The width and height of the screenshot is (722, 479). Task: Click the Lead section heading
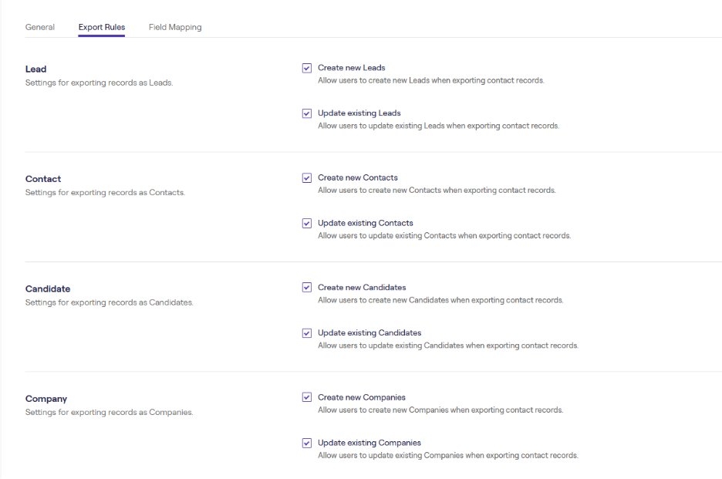tap(36, 69)
